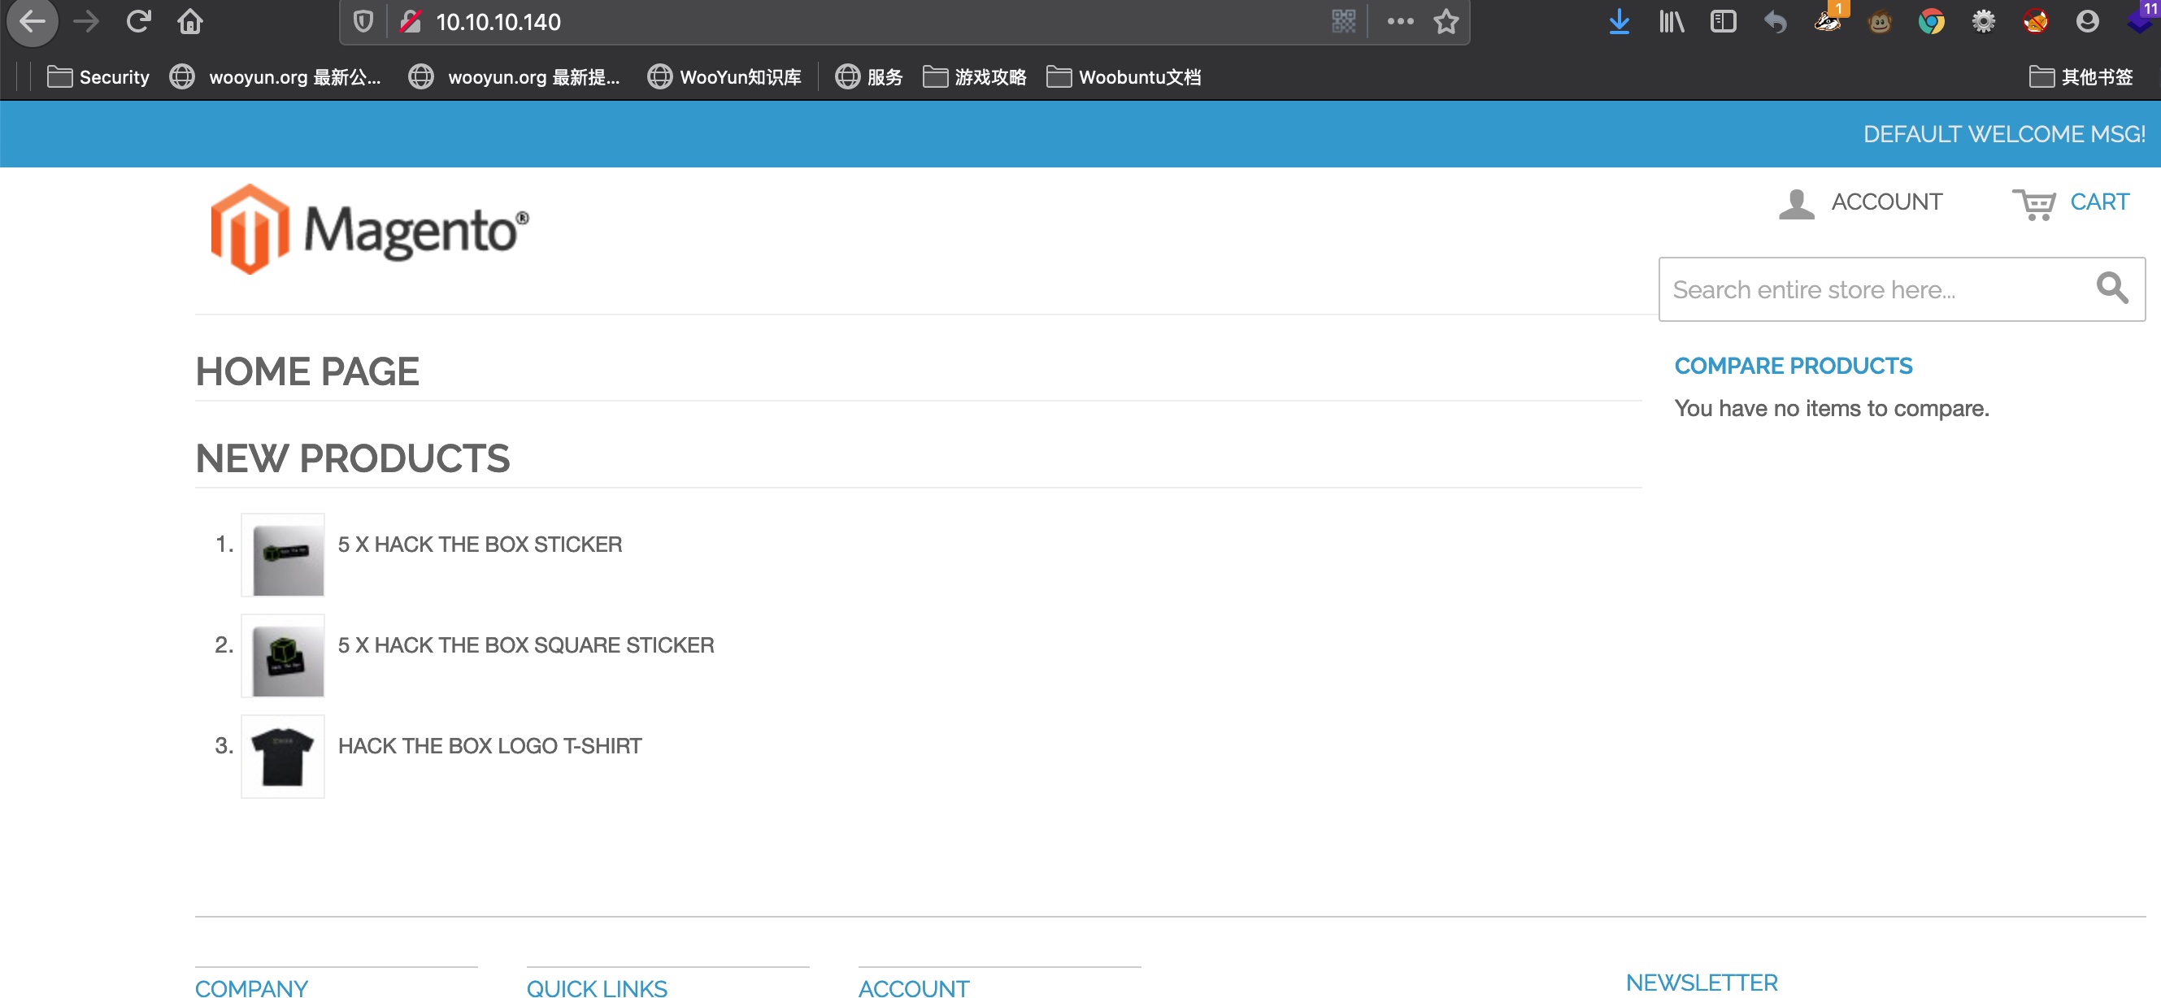The width and height of the screenshot is (2161, 998).
Task: Open the downloads arrow icon
Action: click(1619, 22)
